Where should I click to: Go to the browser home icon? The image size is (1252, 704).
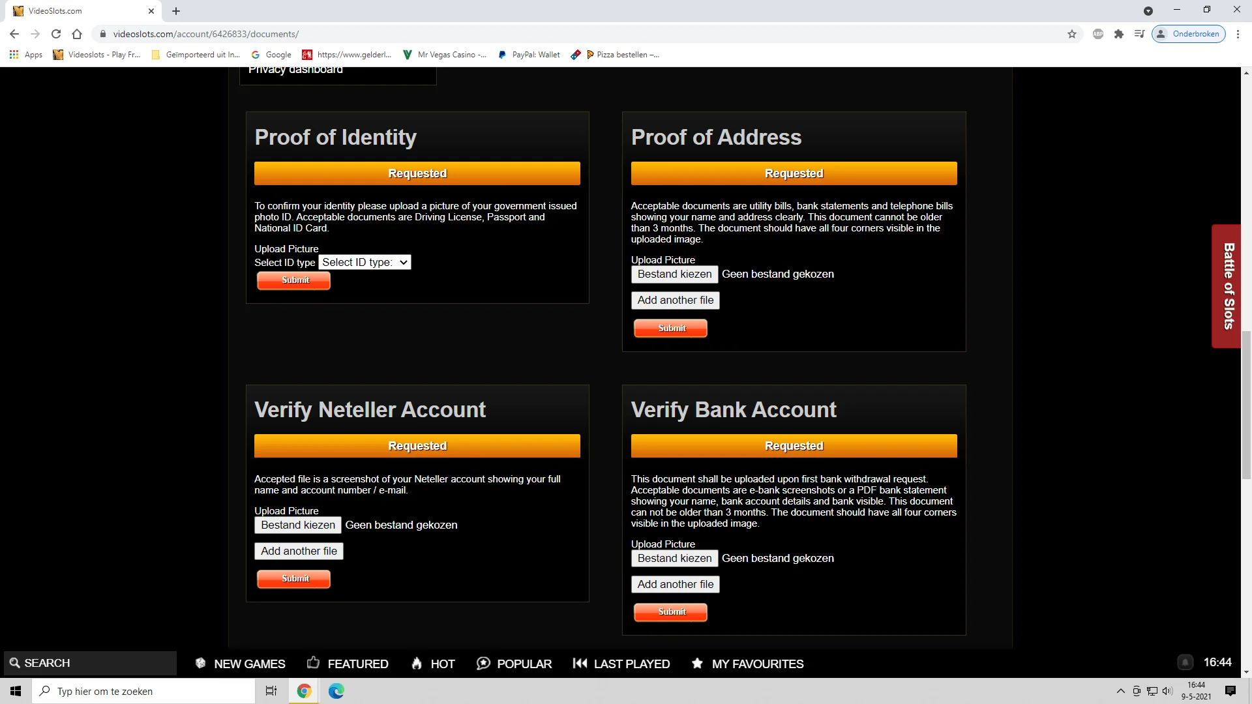(77, 34)
